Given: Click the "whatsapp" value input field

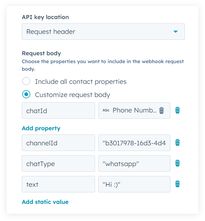Looking at the screenshot, I should [134, 163].
